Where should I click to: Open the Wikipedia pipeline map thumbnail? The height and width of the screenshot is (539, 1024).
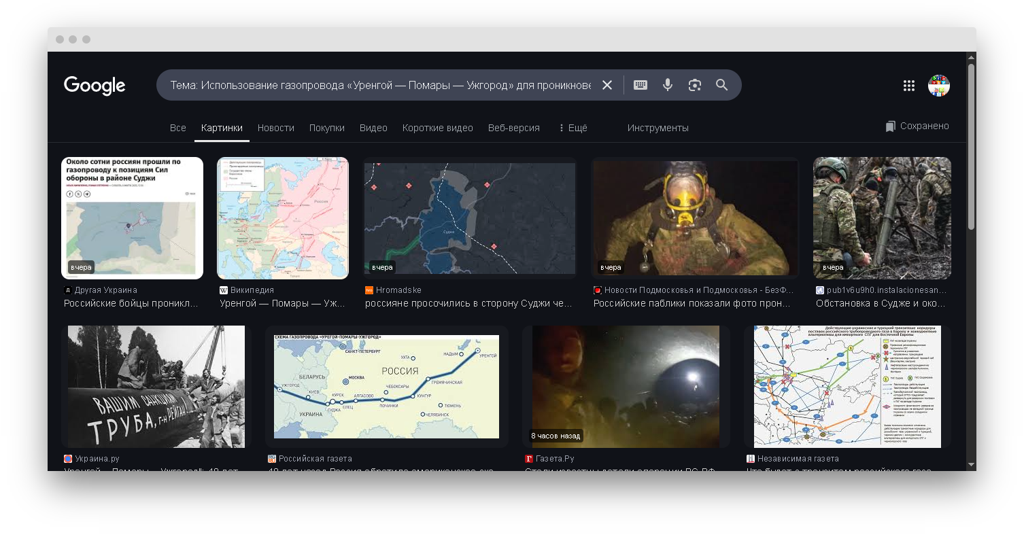point(283,218)
